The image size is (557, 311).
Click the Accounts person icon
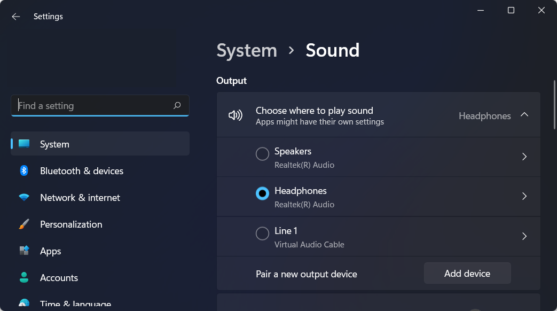point(24,277)
